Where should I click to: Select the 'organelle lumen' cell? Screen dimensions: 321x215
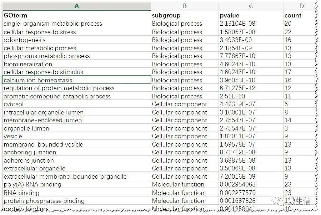(x=76, y=128)
